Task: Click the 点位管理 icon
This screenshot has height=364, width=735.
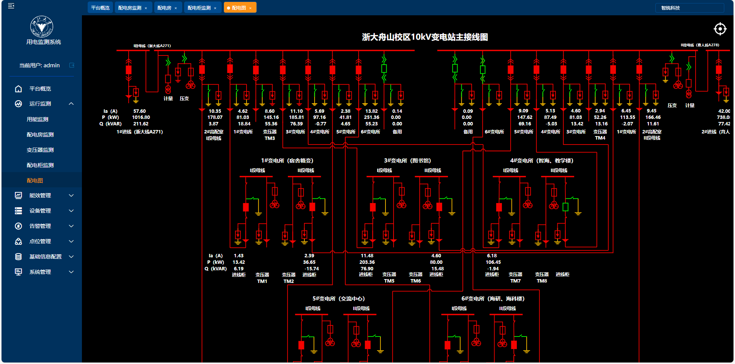Action: [x=18, y=241]
